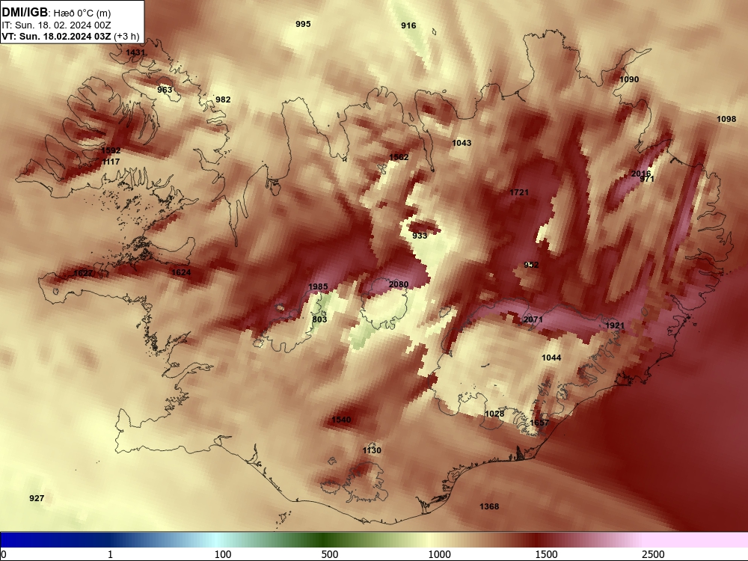Select the 1624 value label
The width and height of the screenshot is (748, 561).
(181, 272)
